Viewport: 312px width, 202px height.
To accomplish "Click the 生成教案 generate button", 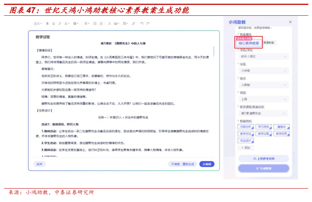I will click(x=264, y=168).
